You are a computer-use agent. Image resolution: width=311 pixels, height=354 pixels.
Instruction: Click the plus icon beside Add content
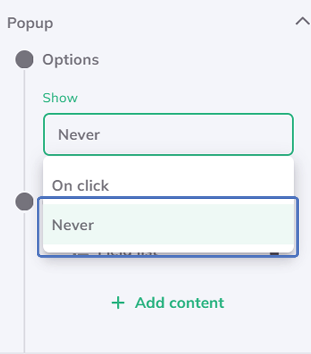click(x=118, y=303)
